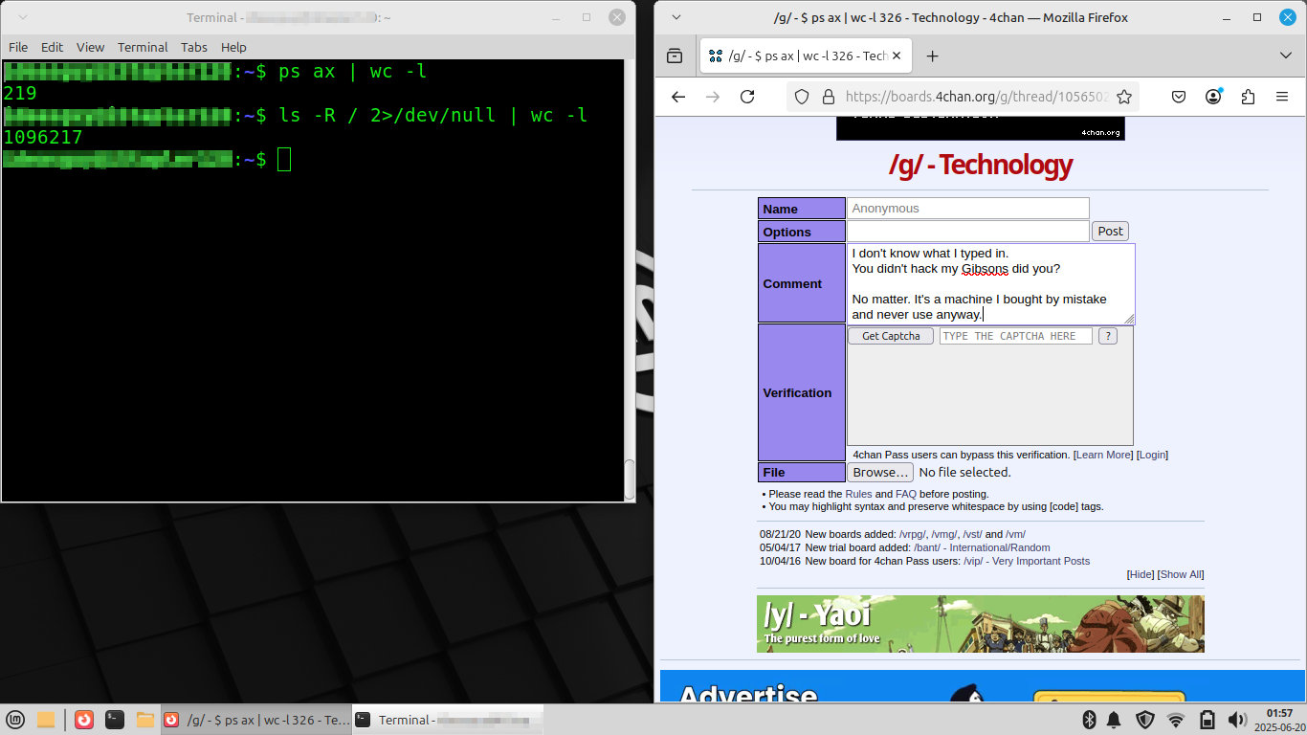
Task: Close the /g/ ps ax browser tab
Action: [897, 56]
